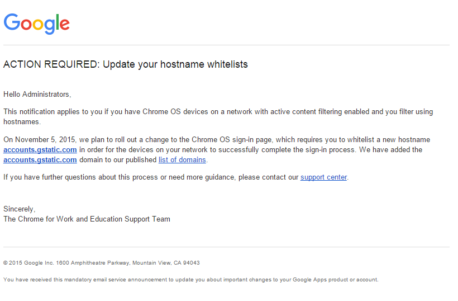Click the horizontal divider above the copyright footer
Image resolution: width=458 pixels, height=301 pixels.
pos(226,247)
